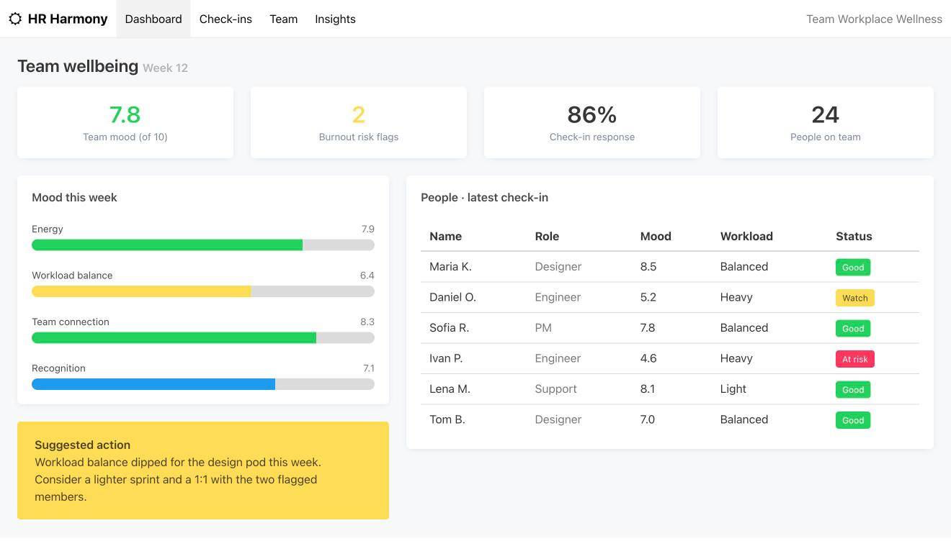Image resolution: width=951 pixels, height=541 pixels.
Task: Click Lena M.'s Light workload cell
Action: pyautogui.click(x=733, y=389)
